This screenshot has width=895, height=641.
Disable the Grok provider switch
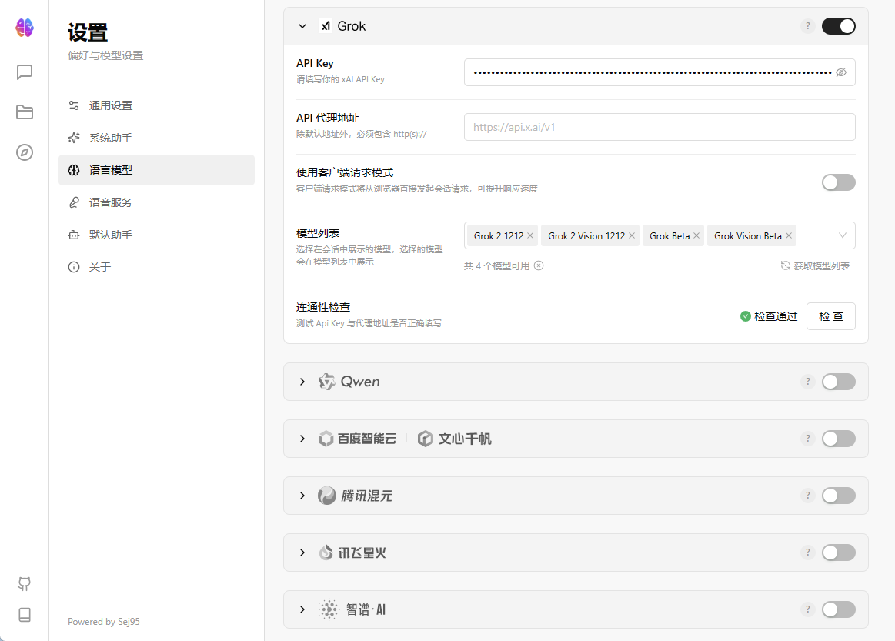839,26
